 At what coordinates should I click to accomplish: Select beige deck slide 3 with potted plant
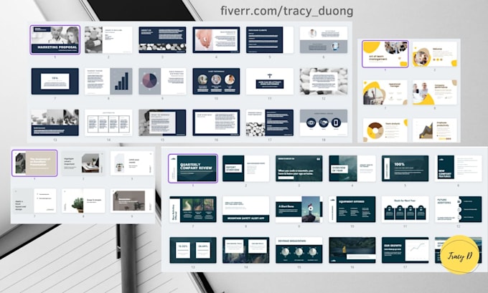[132, 163]
